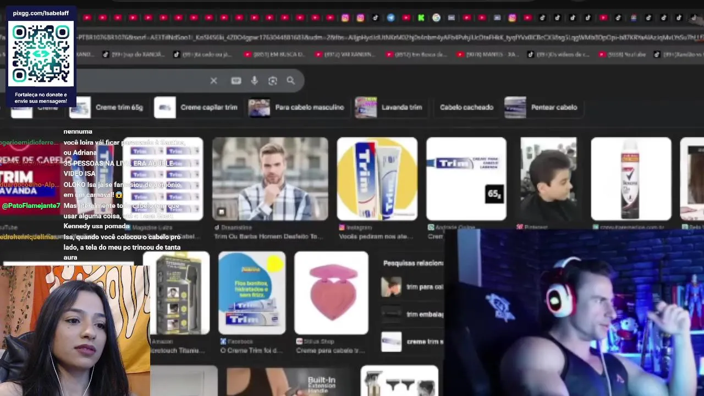Screen dimensions: 704x396
Task: Open the Trim tube on yellow circle image
Action: (x=377, y=179)
